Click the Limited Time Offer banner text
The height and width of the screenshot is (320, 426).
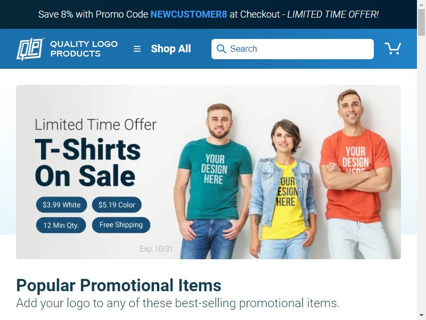[96, 125]
